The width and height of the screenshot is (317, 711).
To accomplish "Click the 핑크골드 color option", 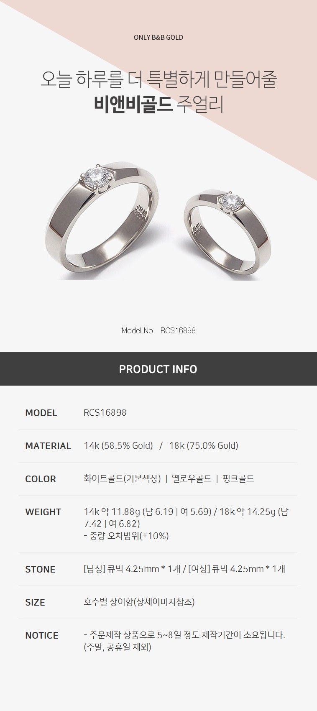I will tap(238, 478).
